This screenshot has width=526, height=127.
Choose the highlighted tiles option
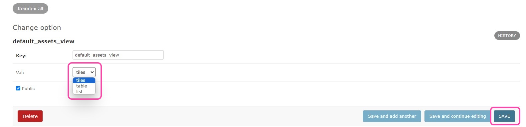(84, 80)
